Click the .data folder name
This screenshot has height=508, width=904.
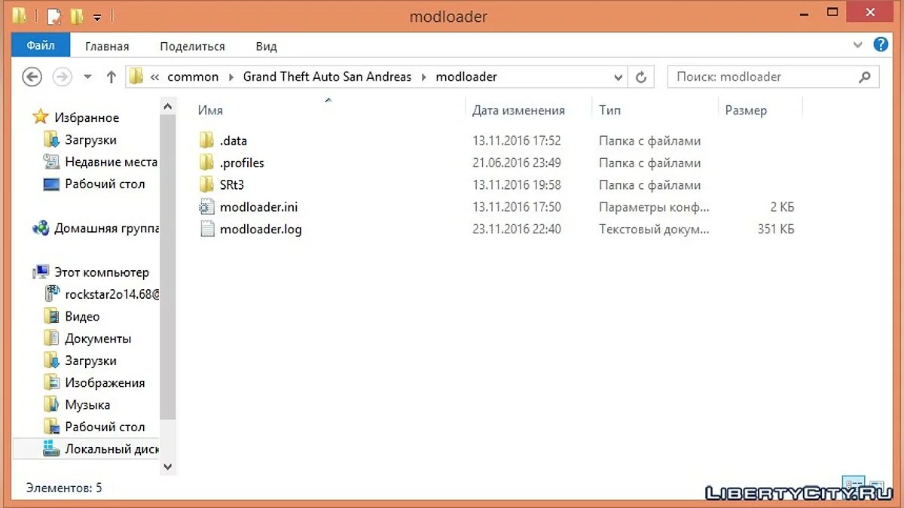234,141
